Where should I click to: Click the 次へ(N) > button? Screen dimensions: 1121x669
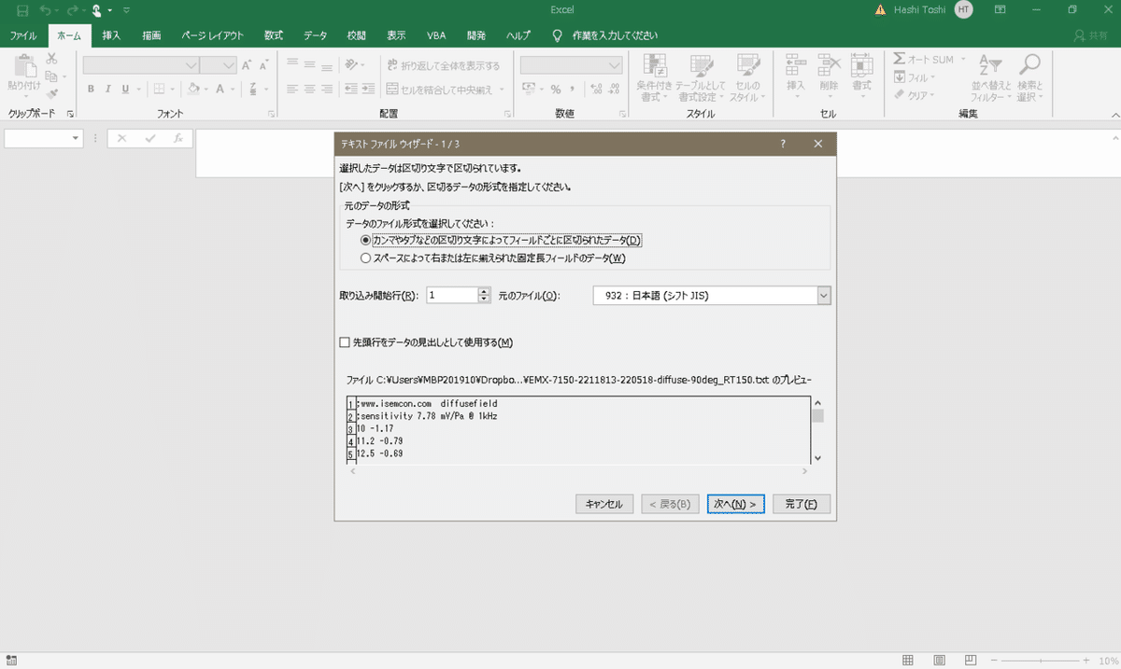[736, 504]
